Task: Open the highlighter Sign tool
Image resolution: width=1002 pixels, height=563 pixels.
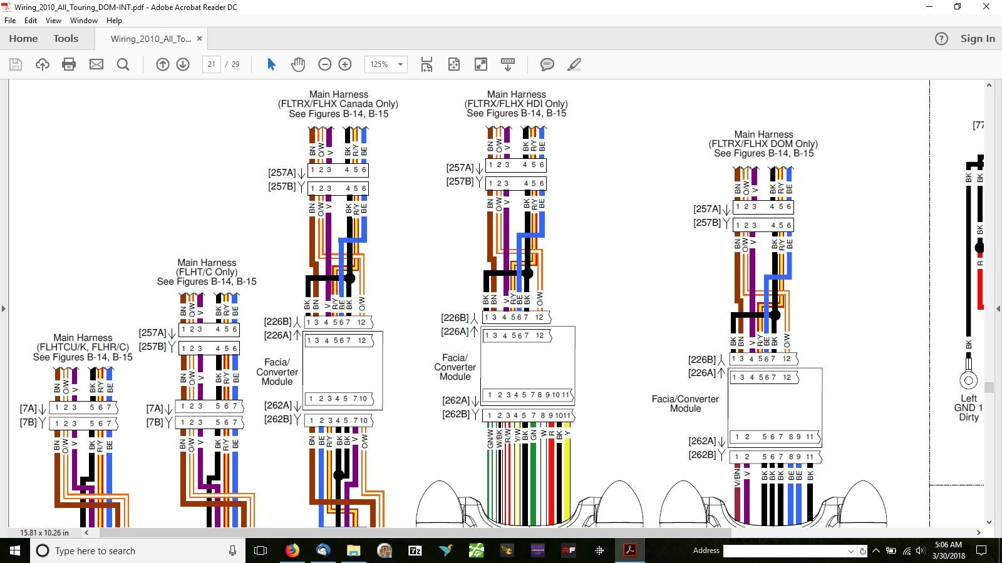Action: (574, 64)
